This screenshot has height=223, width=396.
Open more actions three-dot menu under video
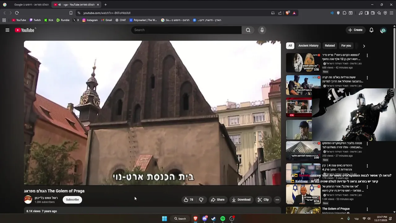pyautogui.click(x=277, y=200)
